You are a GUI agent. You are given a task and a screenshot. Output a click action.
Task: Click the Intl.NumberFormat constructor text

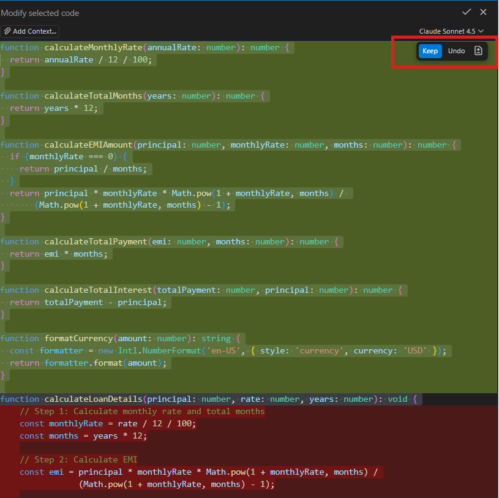[x=159, y=351]
